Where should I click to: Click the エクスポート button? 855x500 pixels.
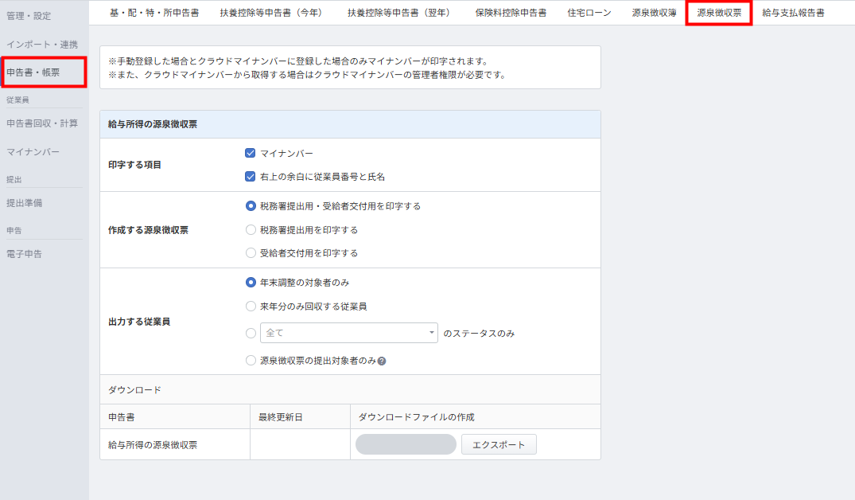point(499,444)
